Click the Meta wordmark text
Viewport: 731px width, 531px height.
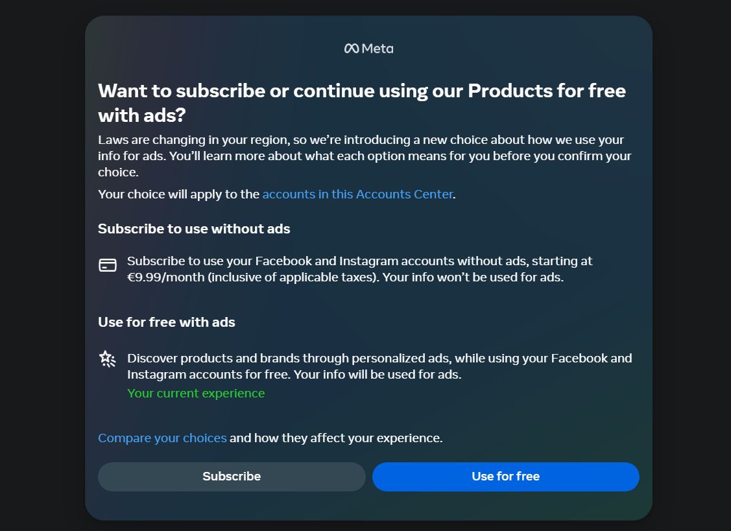pyautogui.click(x=377, y=49)
